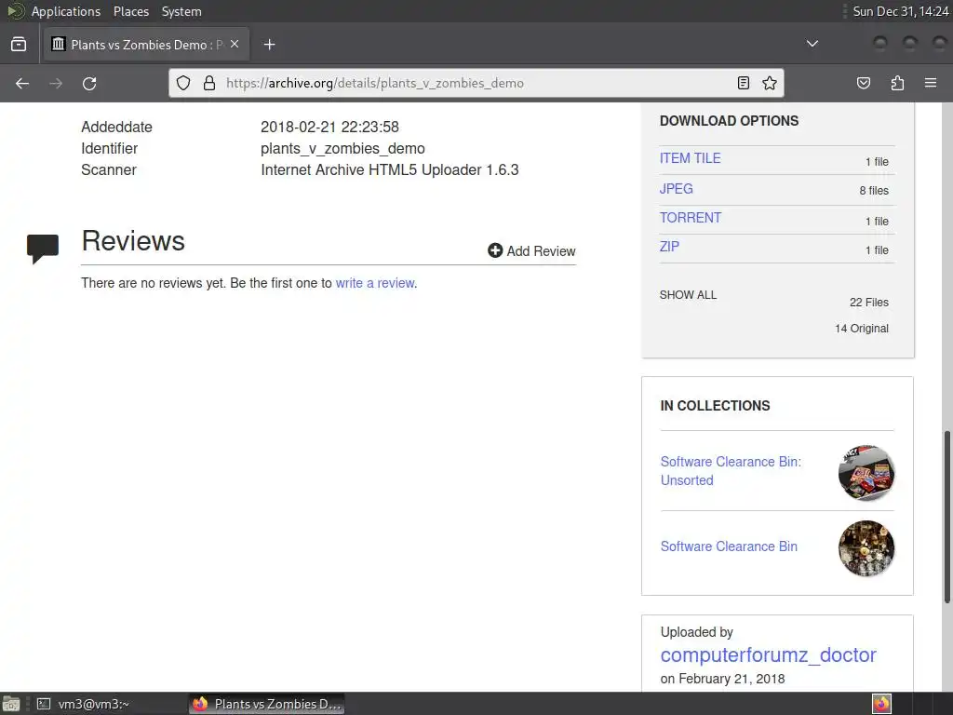Open the Extensions puzzle icon
This screenshot has width=953, height=715.
pyautogui.click(x=897, y=83)
